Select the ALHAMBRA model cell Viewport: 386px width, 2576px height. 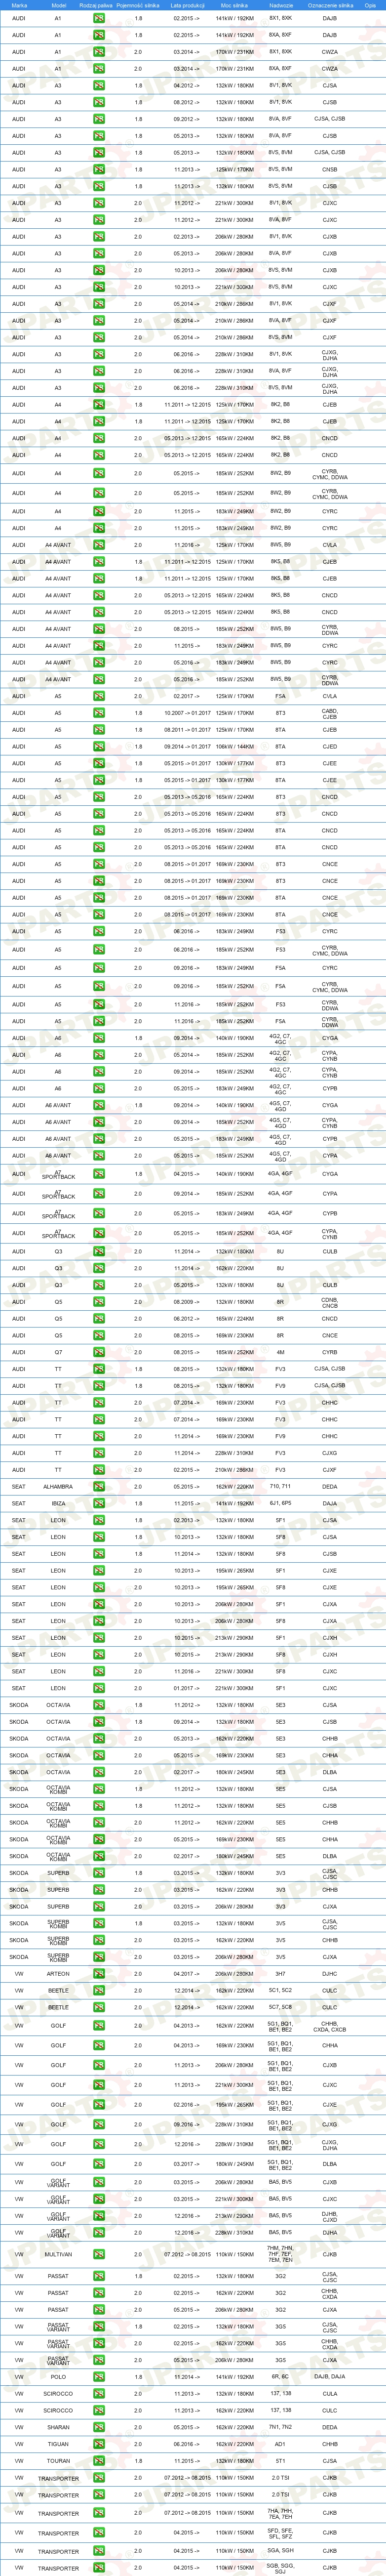point(58,1487)
